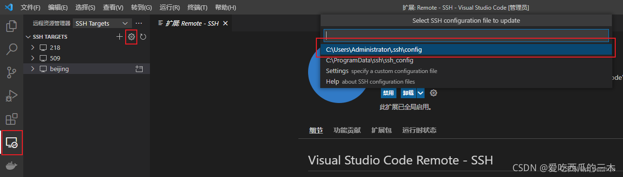
Task: Open the Extensions view in activity bar
Action: click(12, 119)
